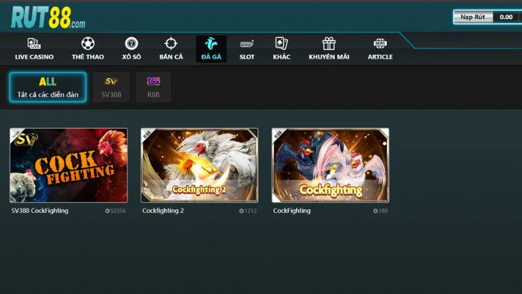Image resolution: width=522 pixels, height=294 pixels.
Task: Open LIVE CASINO menu label
Action: (x=35, y=57)
